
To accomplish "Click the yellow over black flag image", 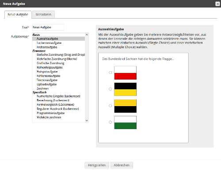I will pyautogui.click(x=126, y=106).
